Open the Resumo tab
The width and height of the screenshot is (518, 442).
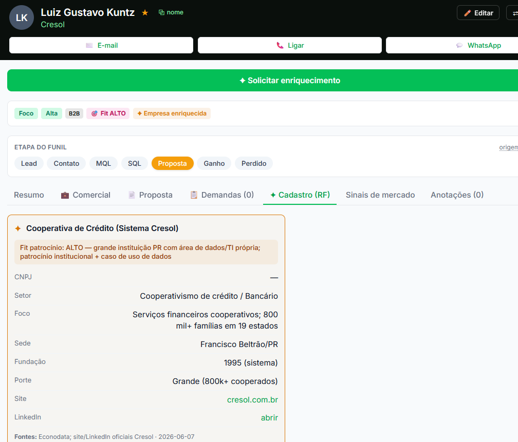coord(29,195)
